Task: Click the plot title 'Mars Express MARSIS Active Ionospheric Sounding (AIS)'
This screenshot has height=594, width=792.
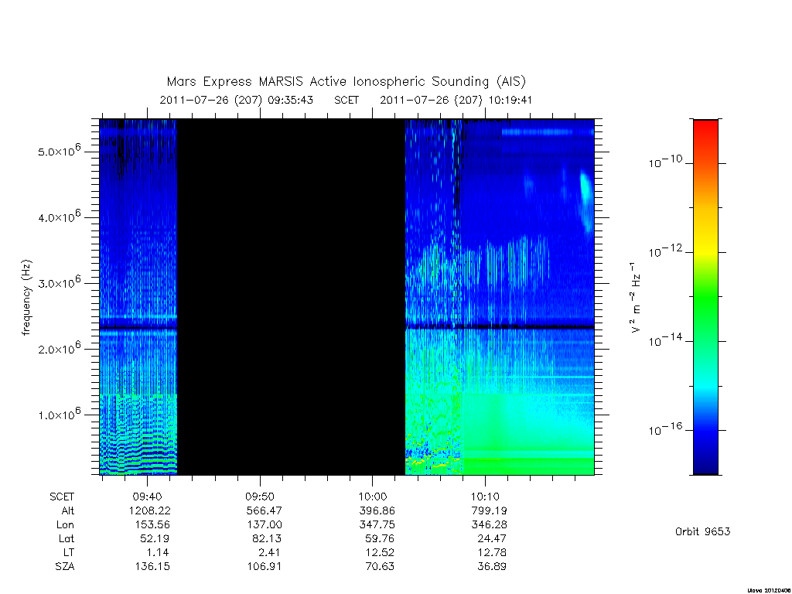Action: coord(346,81)
